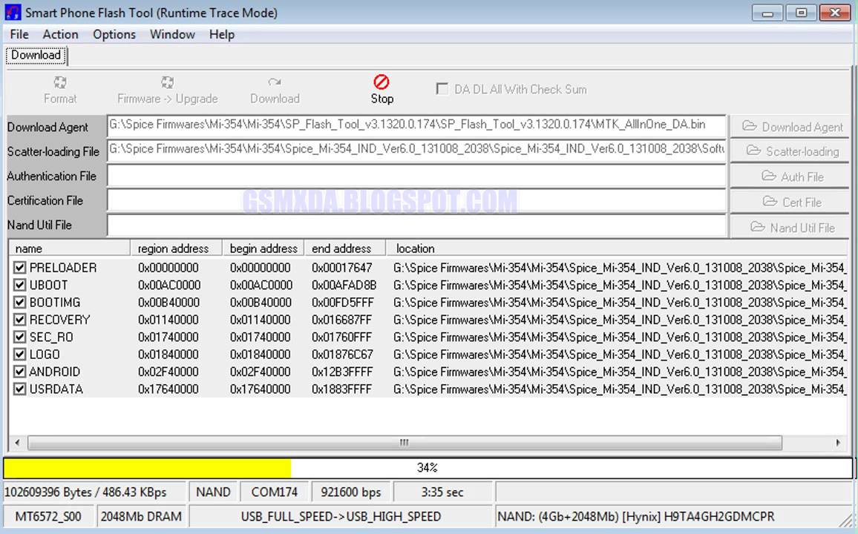Click the MT6572_S00 chip status cell
Viewport: 858px width, 534px height.
[x=49, y=516]
